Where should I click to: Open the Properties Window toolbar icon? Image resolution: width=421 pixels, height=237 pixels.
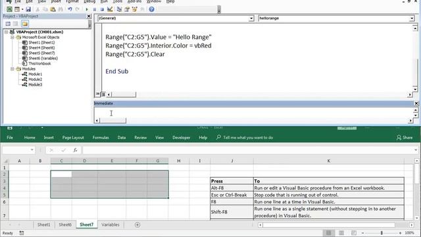point(127,9)
